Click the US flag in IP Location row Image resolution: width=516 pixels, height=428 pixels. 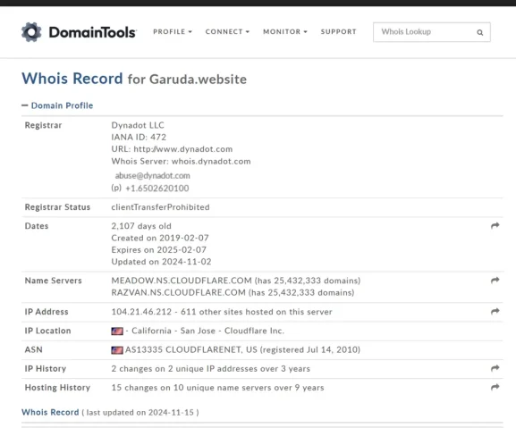pos(117,331)
